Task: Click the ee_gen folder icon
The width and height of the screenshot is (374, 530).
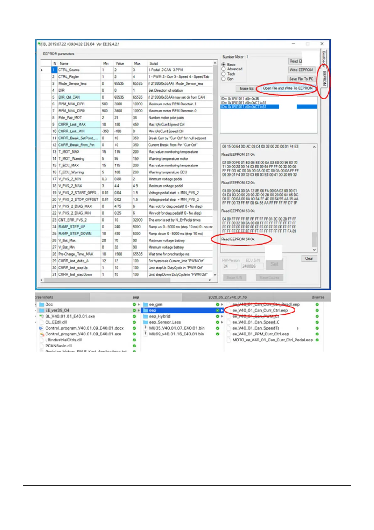Action: tap(145, 305)
